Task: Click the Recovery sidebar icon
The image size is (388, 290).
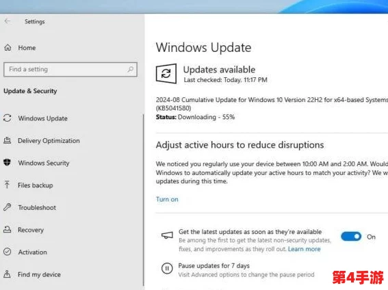Action: point(7,229)
